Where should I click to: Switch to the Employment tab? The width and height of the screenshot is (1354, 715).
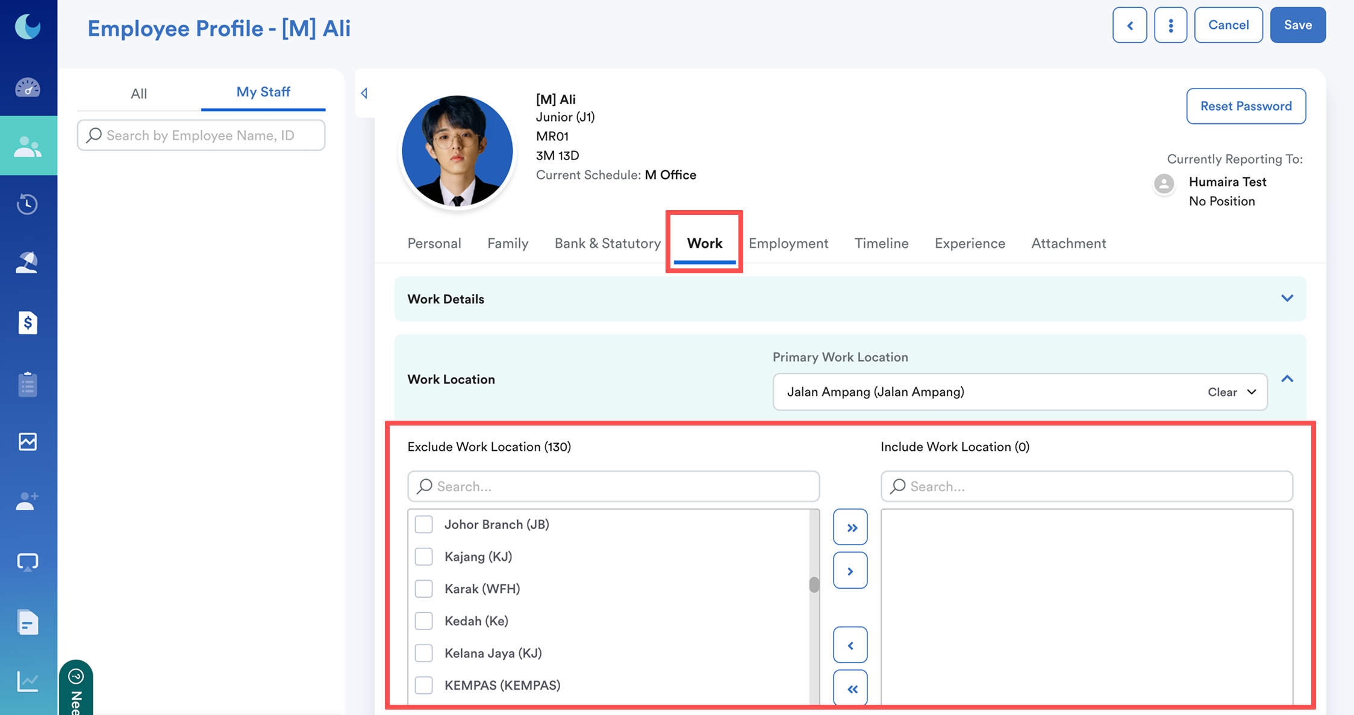tap(788, 243)
